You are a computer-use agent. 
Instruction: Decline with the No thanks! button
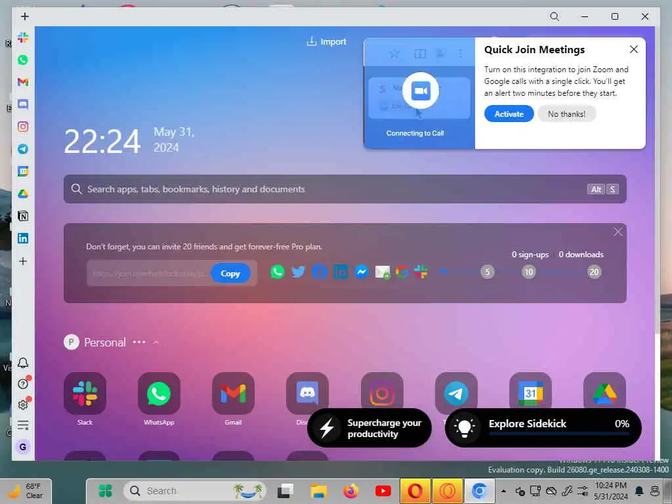tap(566, 114)
